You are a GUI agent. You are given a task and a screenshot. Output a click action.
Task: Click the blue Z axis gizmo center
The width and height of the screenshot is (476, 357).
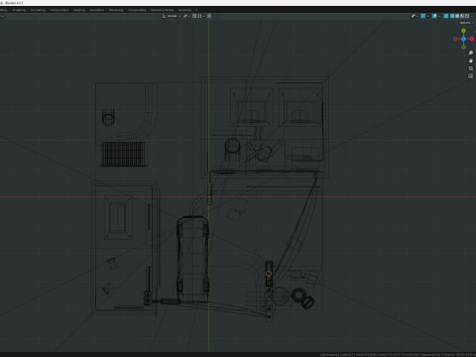[x=463, y=39]
